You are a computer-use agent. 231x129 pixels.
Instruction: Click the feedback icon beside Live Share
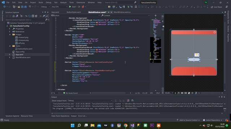coord(227,7)
